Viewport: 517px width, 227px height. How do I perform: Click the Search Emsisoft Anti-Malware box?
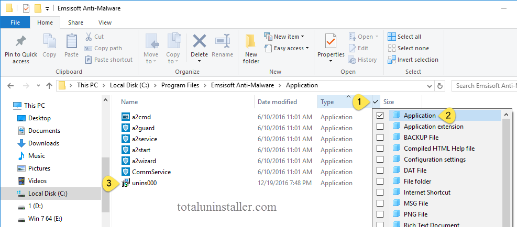[485, 86]
